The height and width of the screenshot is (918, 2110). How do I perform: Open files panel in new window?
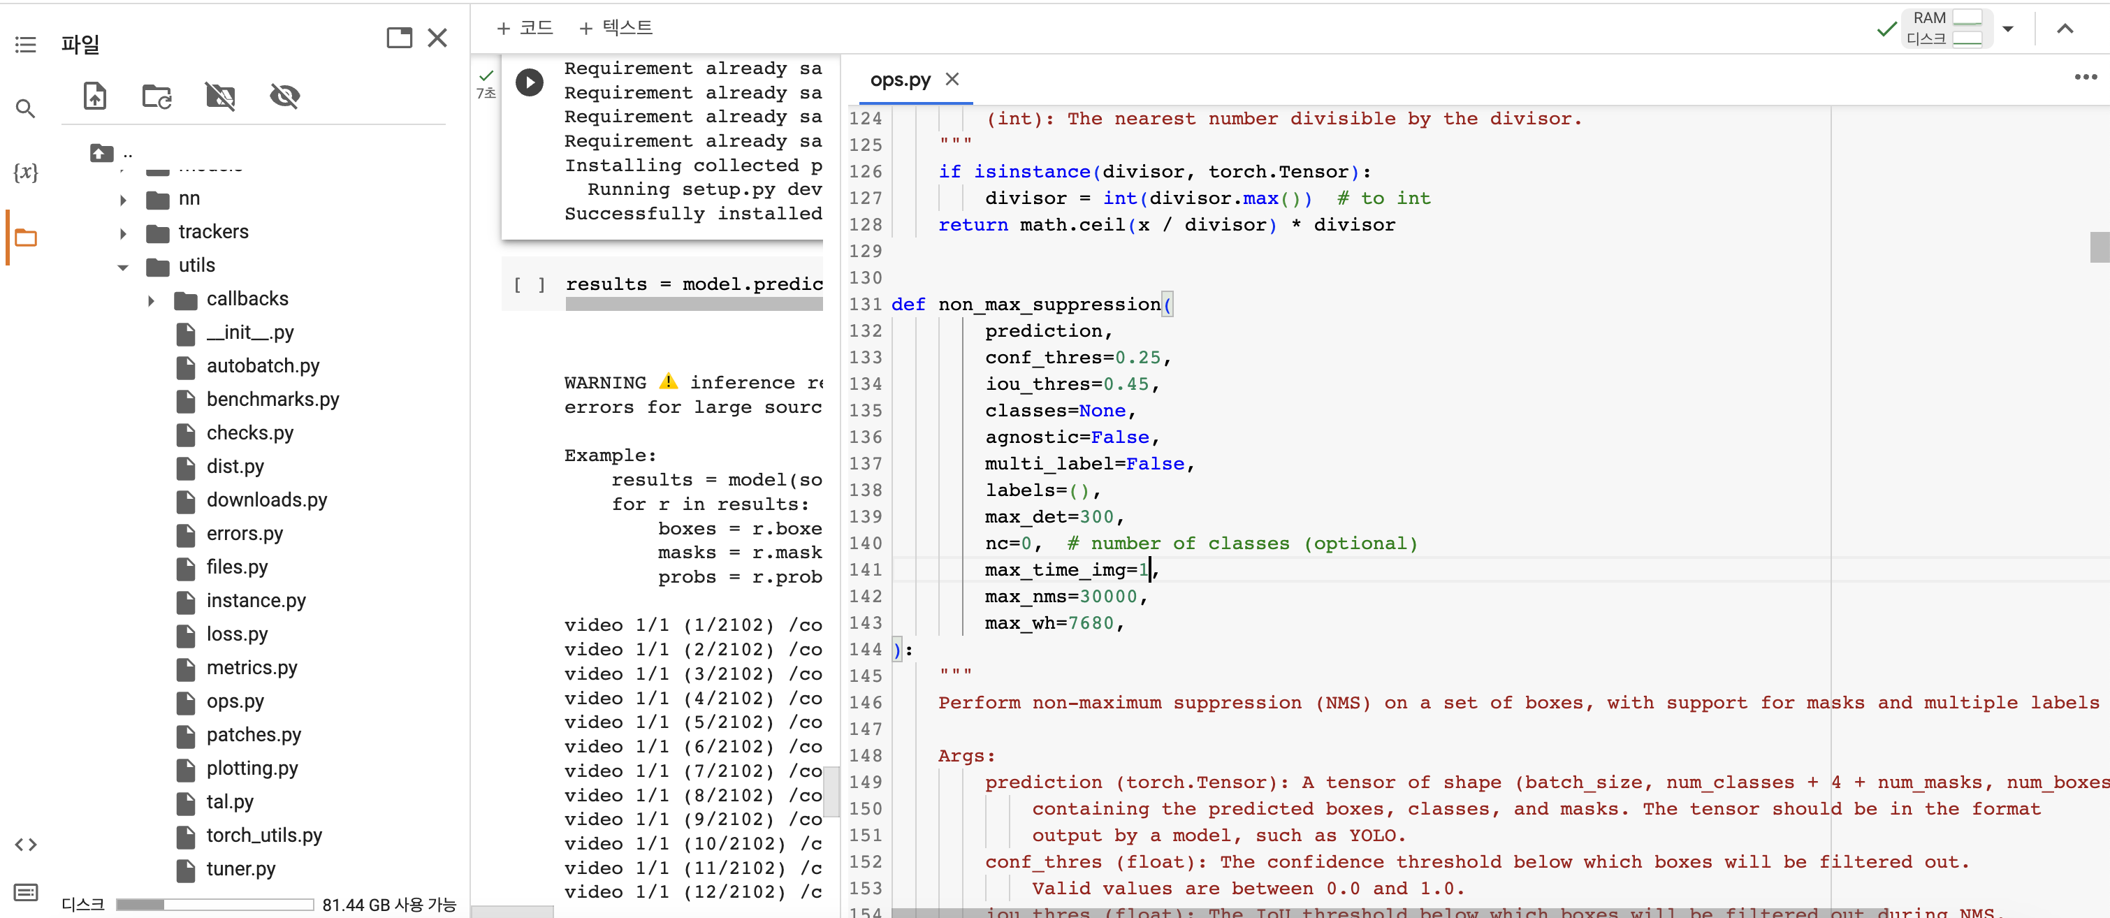pyautogui.click(x=399, y=38)
